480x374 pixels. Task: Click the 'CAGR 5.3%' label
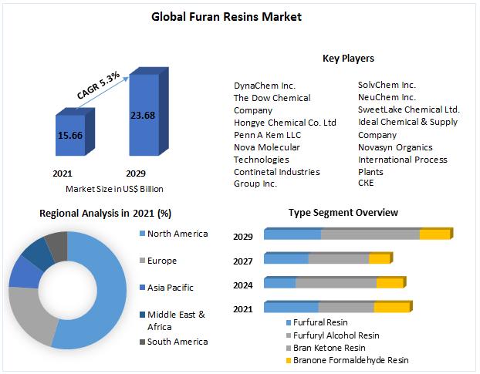(x=99, y=86)
